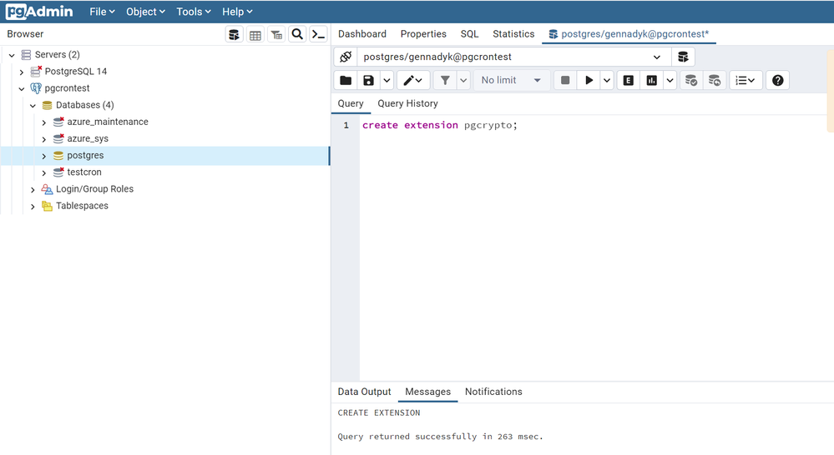834x455 pixels.
Task: Click the 'Query returned successfully' message text
Action: (441, 437)
